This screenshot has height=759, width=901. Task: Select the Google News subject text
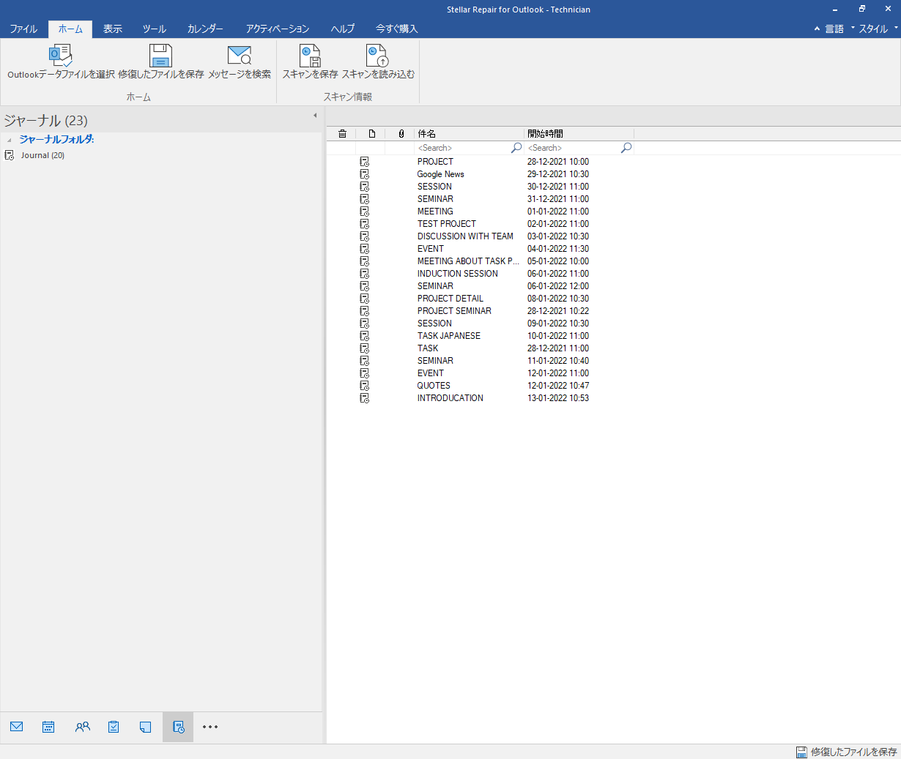pos(441,174)
